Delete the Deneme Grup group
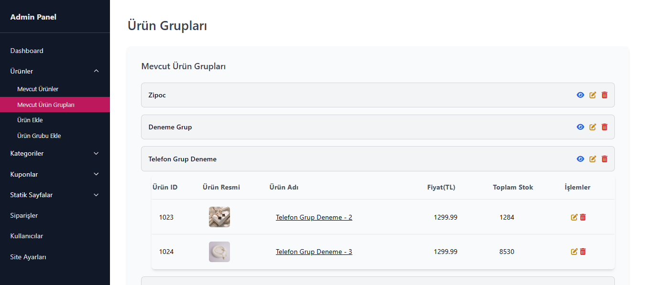This screenshot has height=285, width=645. pos(604,127)
